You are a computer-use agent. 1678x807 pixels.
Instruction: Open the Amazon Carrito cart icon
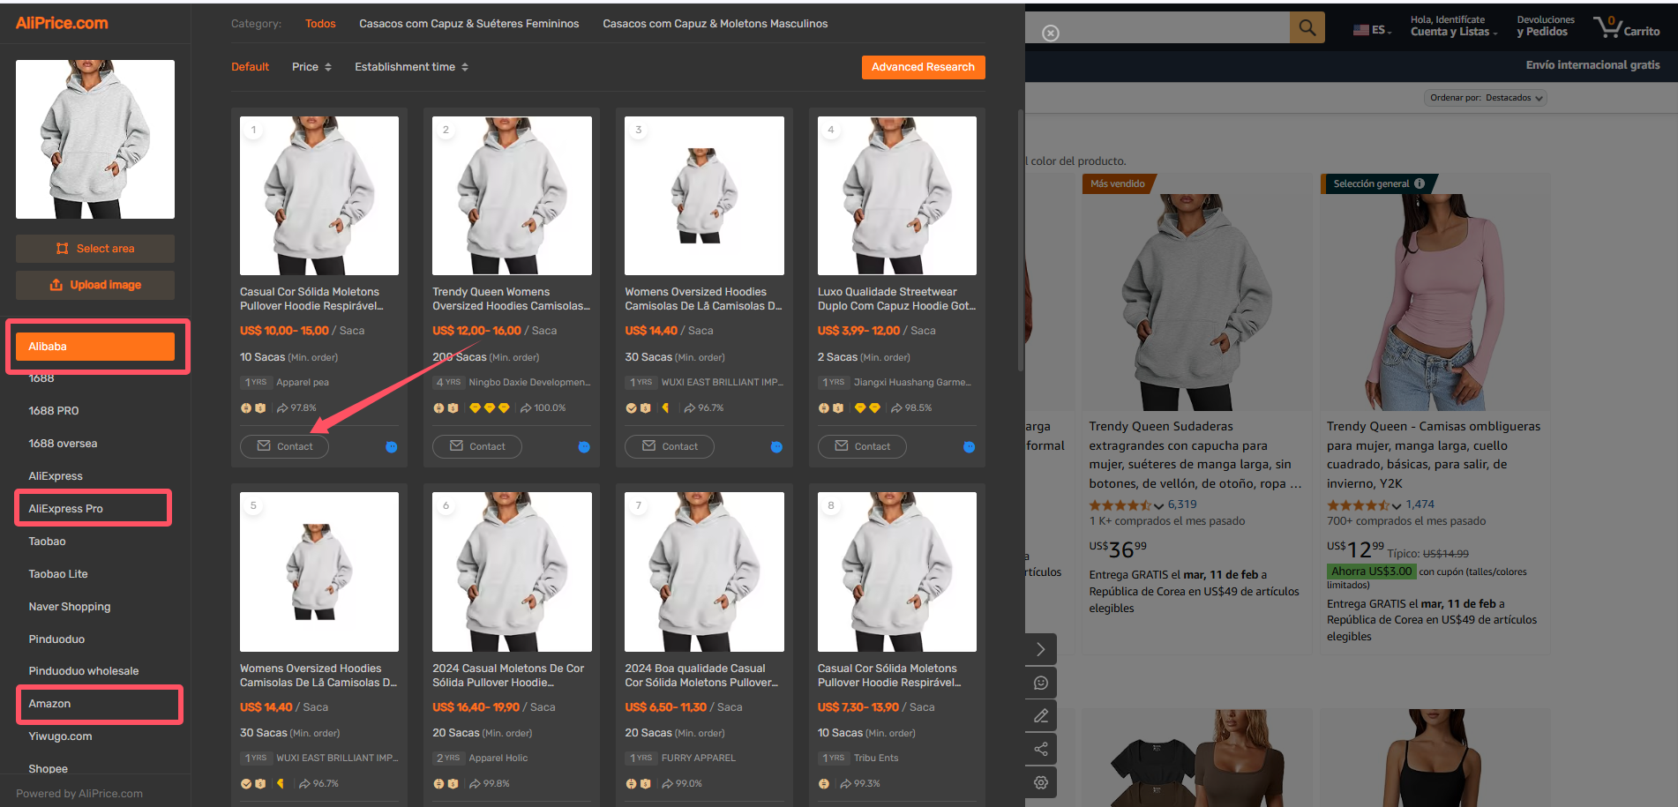[x=1626, y=26]
